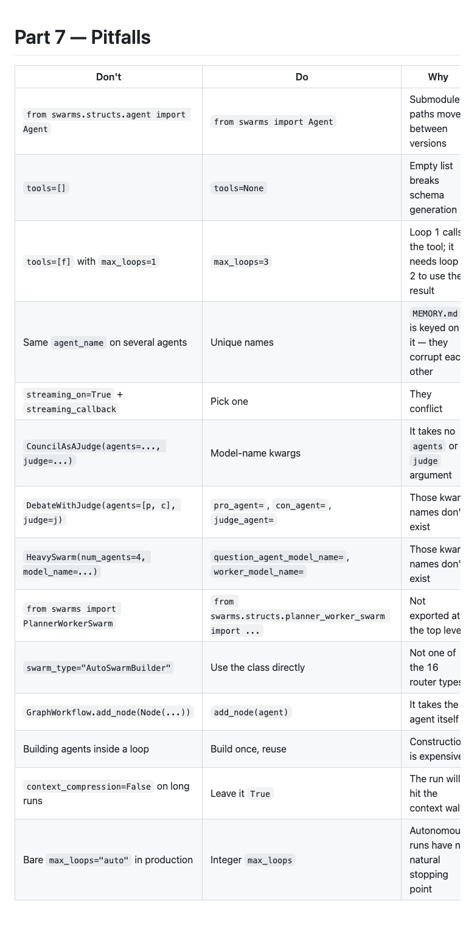The width and height of the screenshot is (466, 929).
Task: Click the "from swarms import Agent" code snippet
Action: tap(273, 122)
